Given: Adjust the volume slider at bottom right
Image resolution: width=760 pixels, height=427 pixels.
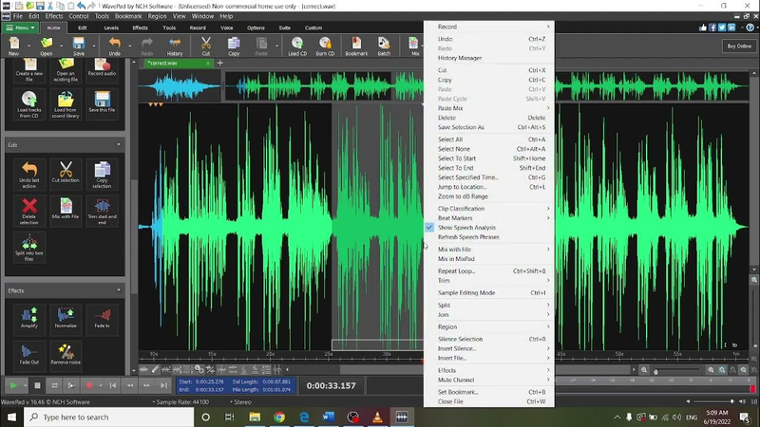Looking at the screenshot, I should pyautogui.click(x=713, y=401).
